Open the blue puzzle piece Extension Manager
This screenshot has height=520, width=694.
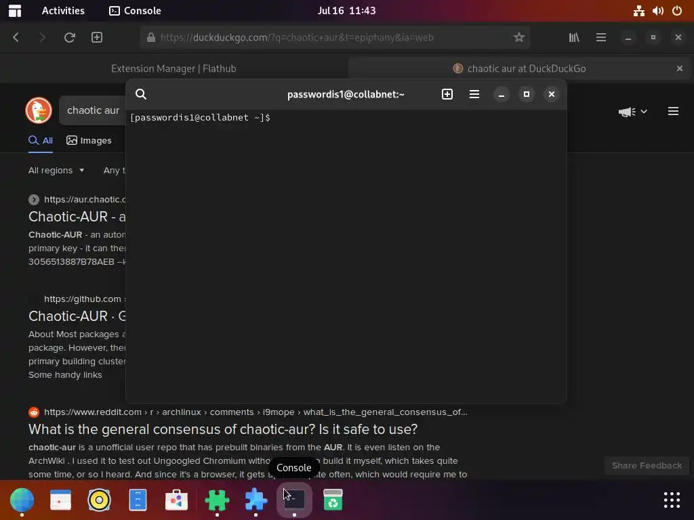click(x=256, y=500)
